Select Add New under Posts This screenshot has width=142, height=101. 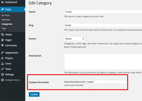pos(6,20)
